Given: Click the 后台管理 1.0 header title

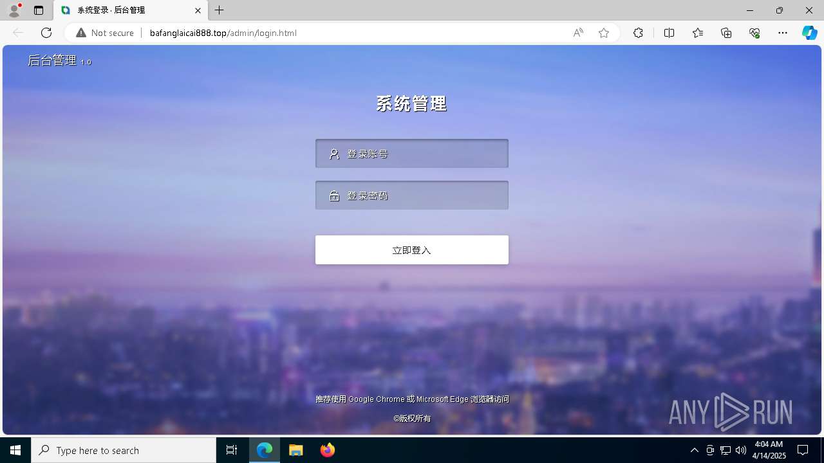Looking at the screenshot, I should tap(59, 60).
